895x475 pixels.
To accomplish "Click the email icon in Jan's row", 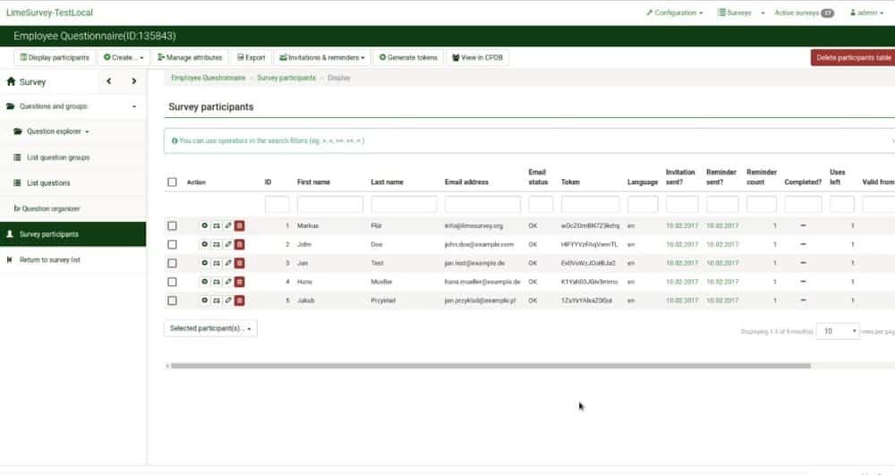I will [x=217, y=263].
